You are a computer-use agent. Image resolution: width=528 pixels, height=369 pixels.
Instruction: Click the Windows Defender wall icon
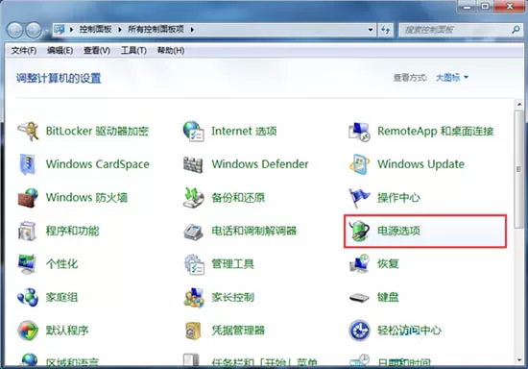tap(193, 164)
